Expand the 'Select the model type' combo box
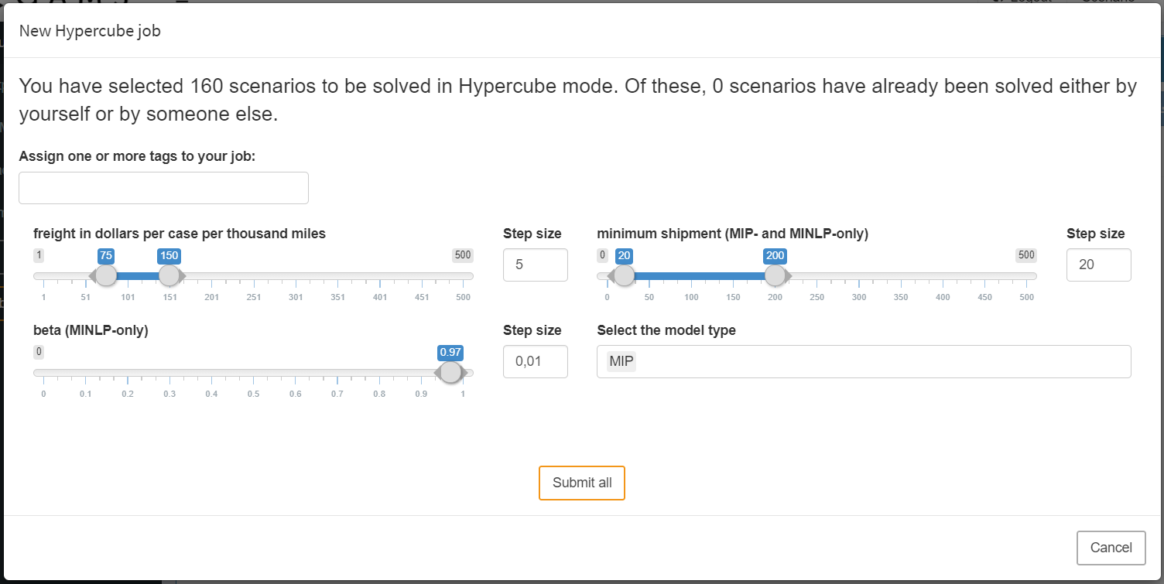Viewport: 1164px width, 584px height. tap(863, 361)
